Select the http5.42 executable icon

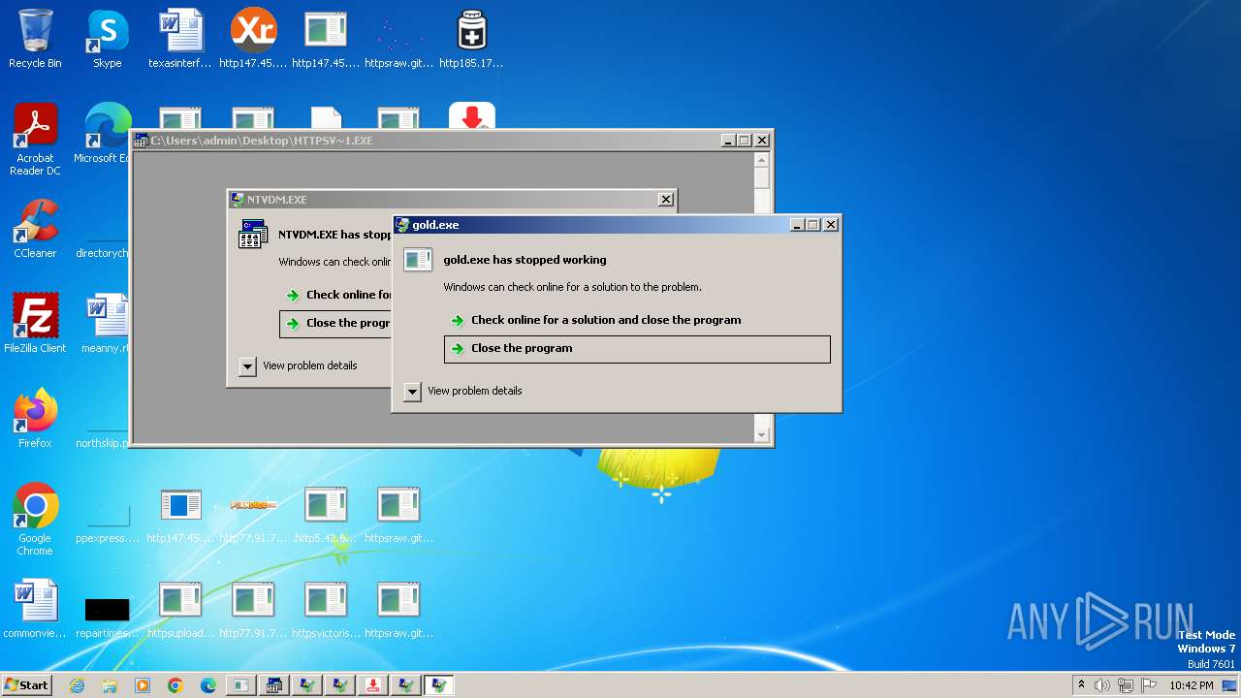pyautogui.click(x=326, y=514)
